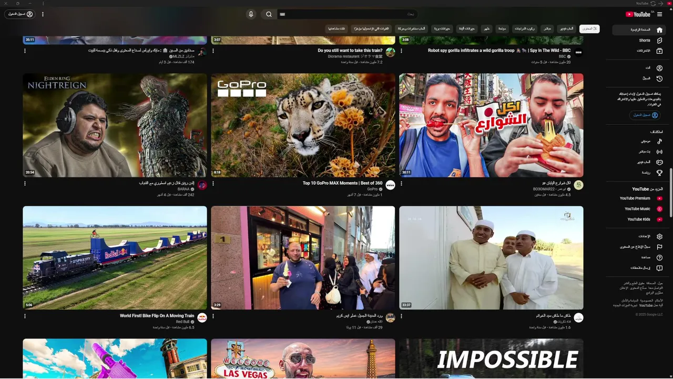673x379 pixels.
Task: Select the 'ركوب الدراجات' filter chip
Action: point(524,28)
